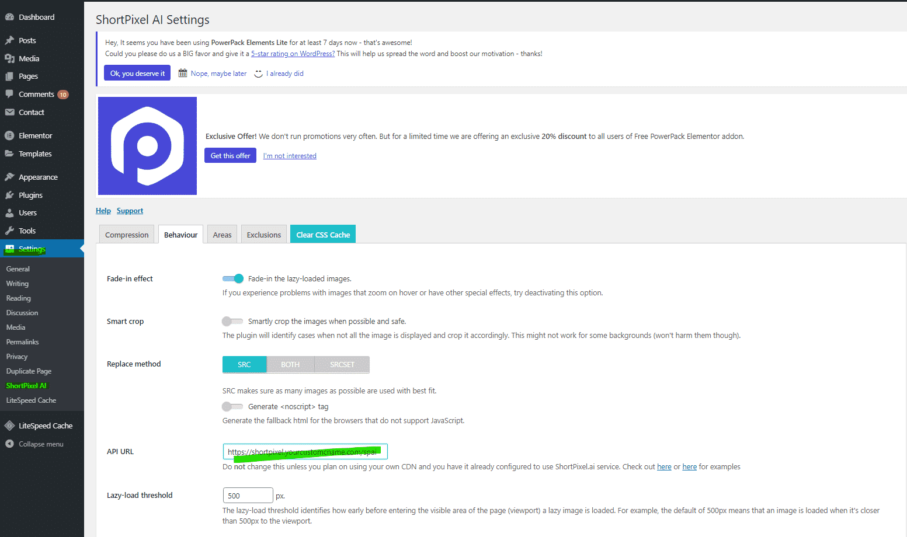Click the Plugins plug icon
This screenshot has width=907, height=537.
9,195
